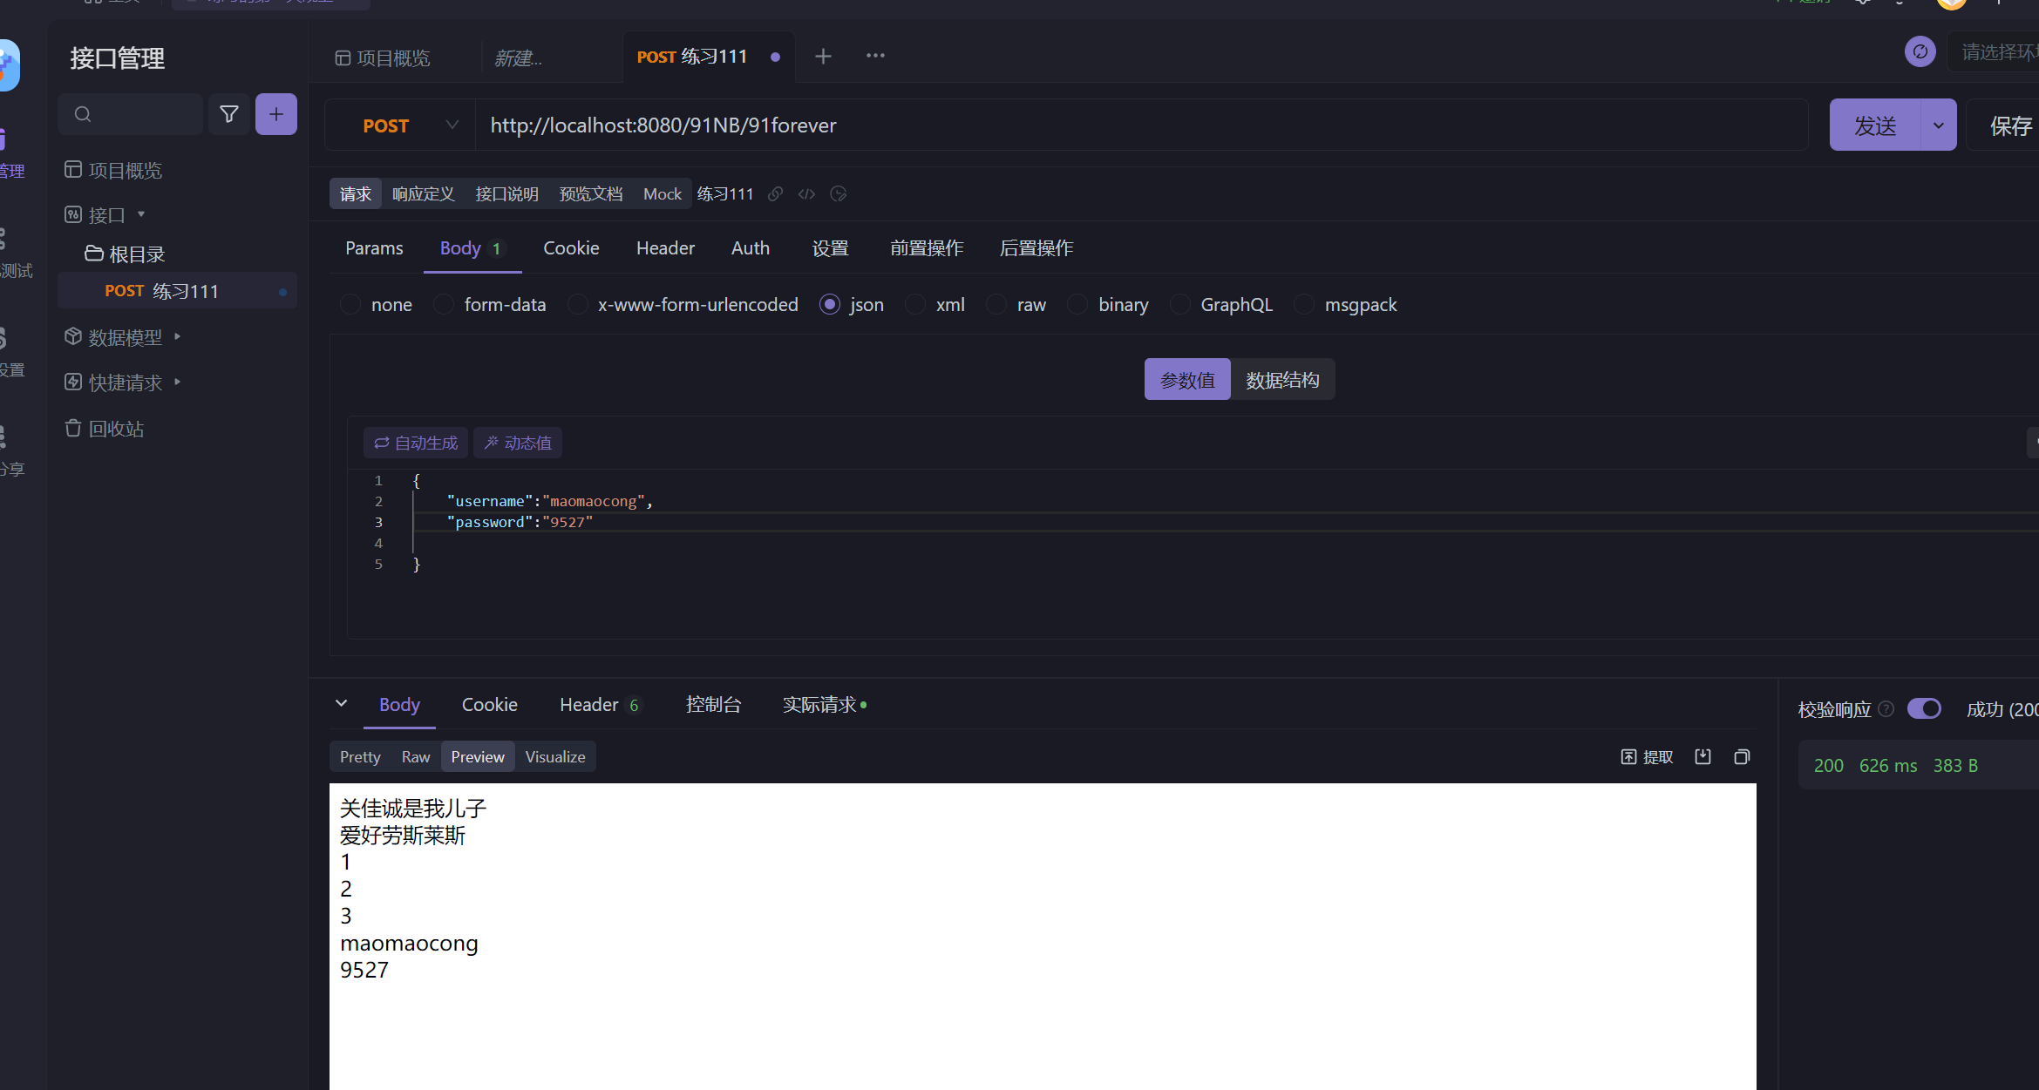This screenshot has height=1090, width=2039.
Task: Click the purple plus add-interface button
Action: (275, 114)
